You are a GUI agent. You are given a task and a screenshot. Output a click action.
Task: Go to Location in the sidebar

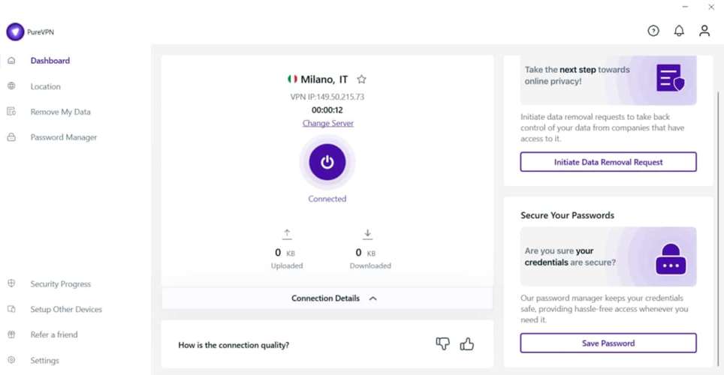45,86
